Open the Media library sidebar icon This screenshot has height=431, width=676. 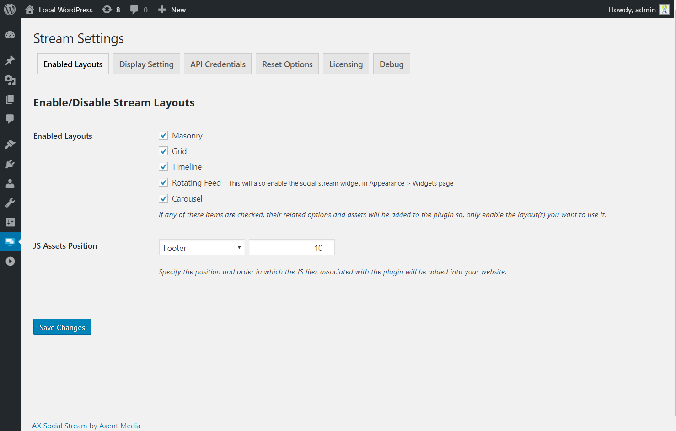pos(10,80)
